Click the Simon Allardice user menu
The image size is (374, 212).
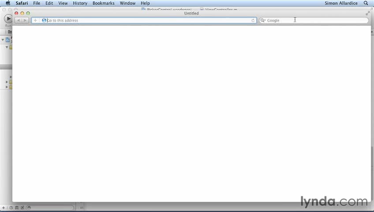point(341,3)
